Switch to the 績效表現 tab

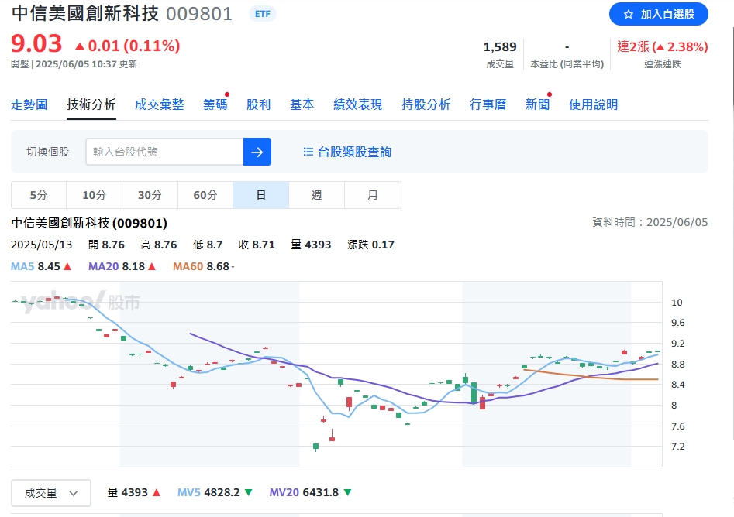[x=358, y=104]
